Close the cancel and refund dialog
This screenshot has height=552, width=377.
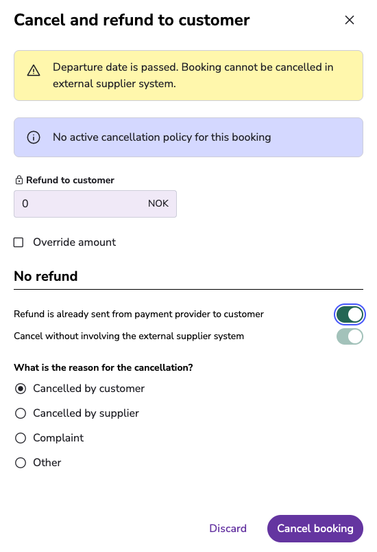[x=350, y=20]
